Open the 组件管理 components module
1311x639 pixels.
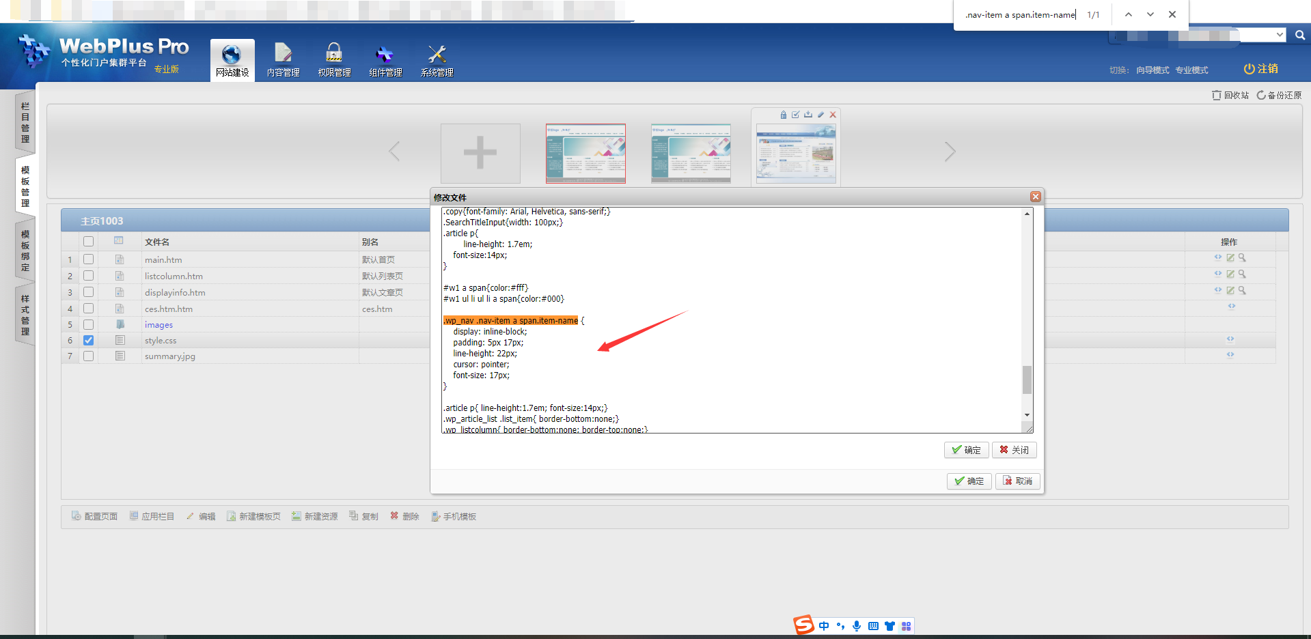tap(385, 60)
